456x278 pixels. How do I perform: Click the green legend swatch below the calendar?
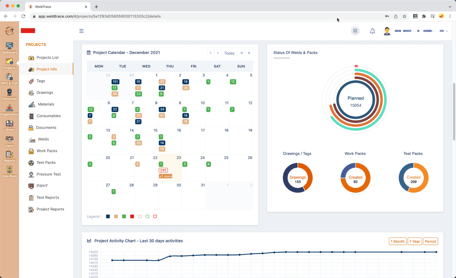[124, 216]
